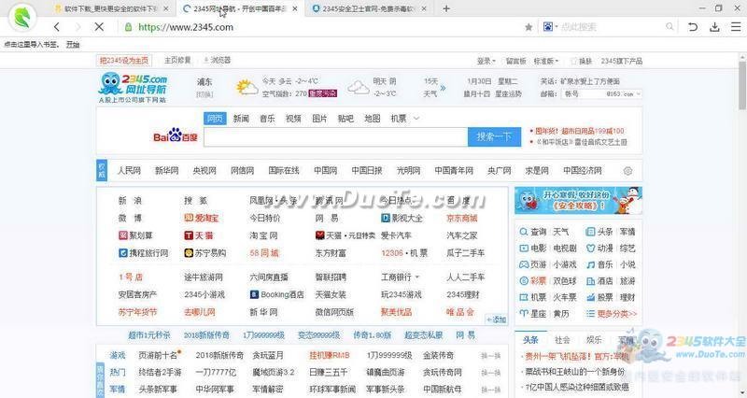Open the search engine selector paw icon
The height and width of the screenshot is (398, 747).
click(x=548, y=27)
